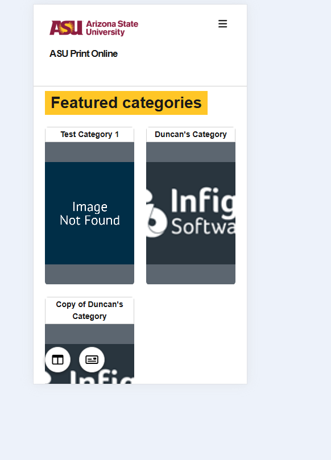
Task: Select the split-panel layout floating icon
Action: [x=57, y=359]
